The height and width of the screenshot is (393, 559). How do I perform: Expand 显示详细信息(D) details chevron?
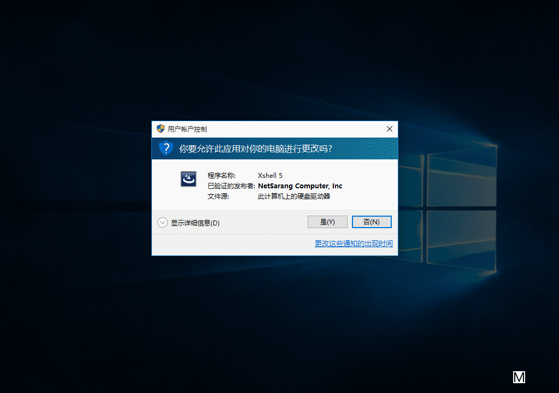pos(163,223)
